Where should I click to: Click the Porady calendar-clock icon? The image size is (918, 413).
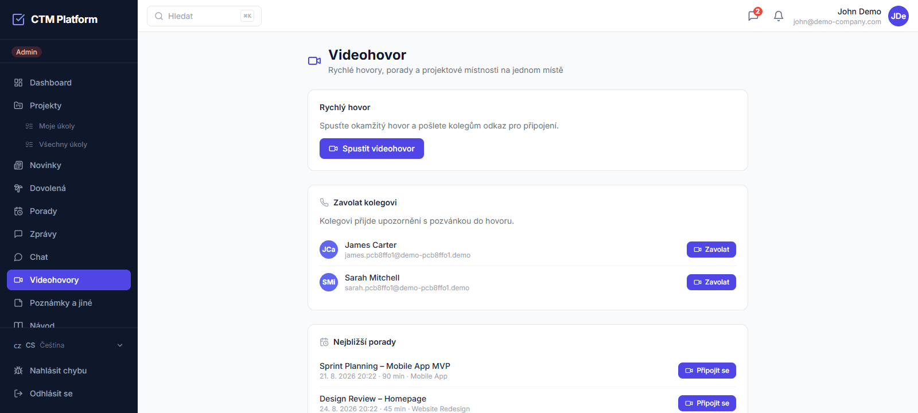click(x=18, y=211)
